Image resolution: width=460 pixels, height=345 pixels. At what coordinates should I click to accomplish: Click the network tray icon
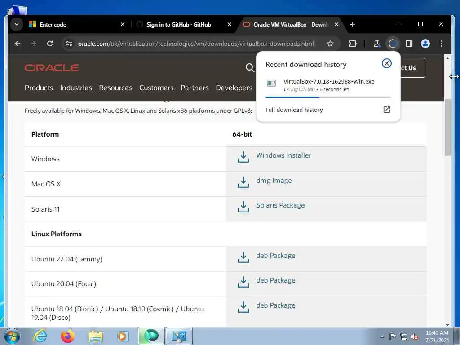404,337
